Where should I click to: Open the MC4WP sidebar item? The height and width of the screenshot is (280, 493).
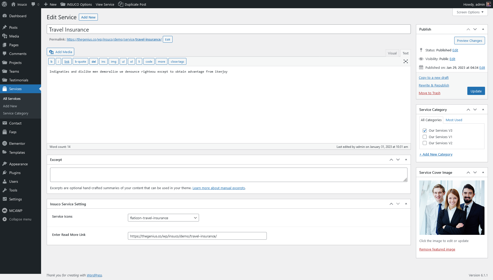(16, 211)
